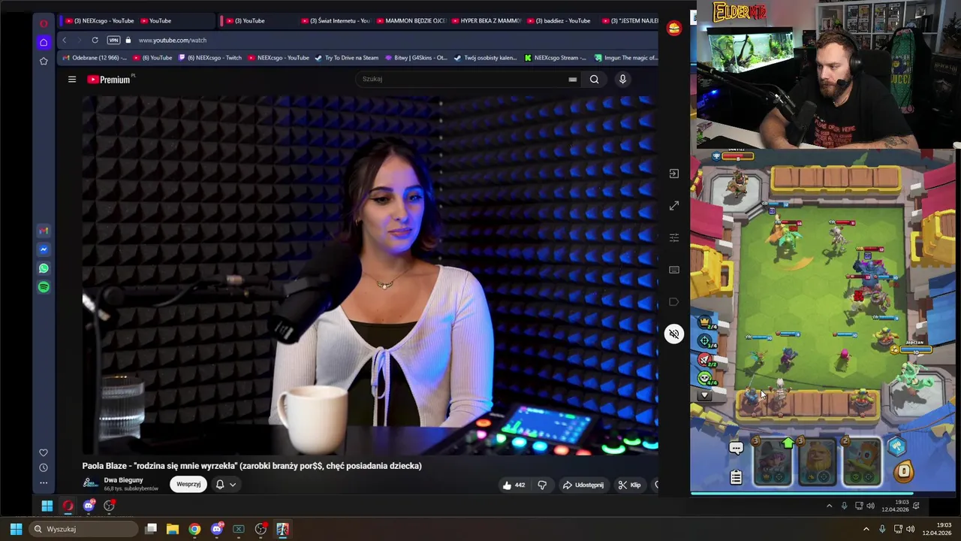Open WhatsApp from the Opera sidebar

pyautogui.click(x=44, y=268)
